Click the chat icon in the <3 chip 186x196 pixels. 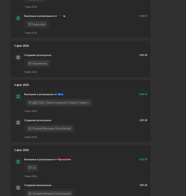pyautogui.click(x=30, y=168)
